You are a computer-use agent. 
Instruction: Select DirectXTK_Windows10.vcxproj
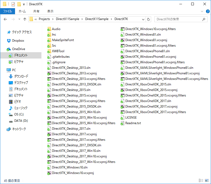pos(71,173)
